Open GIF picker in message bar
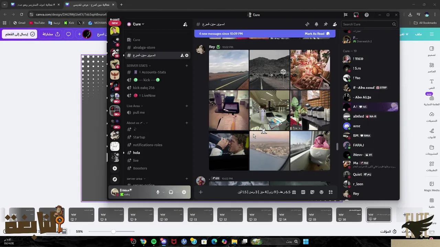440x247 pixels. [x=303, y=192]
